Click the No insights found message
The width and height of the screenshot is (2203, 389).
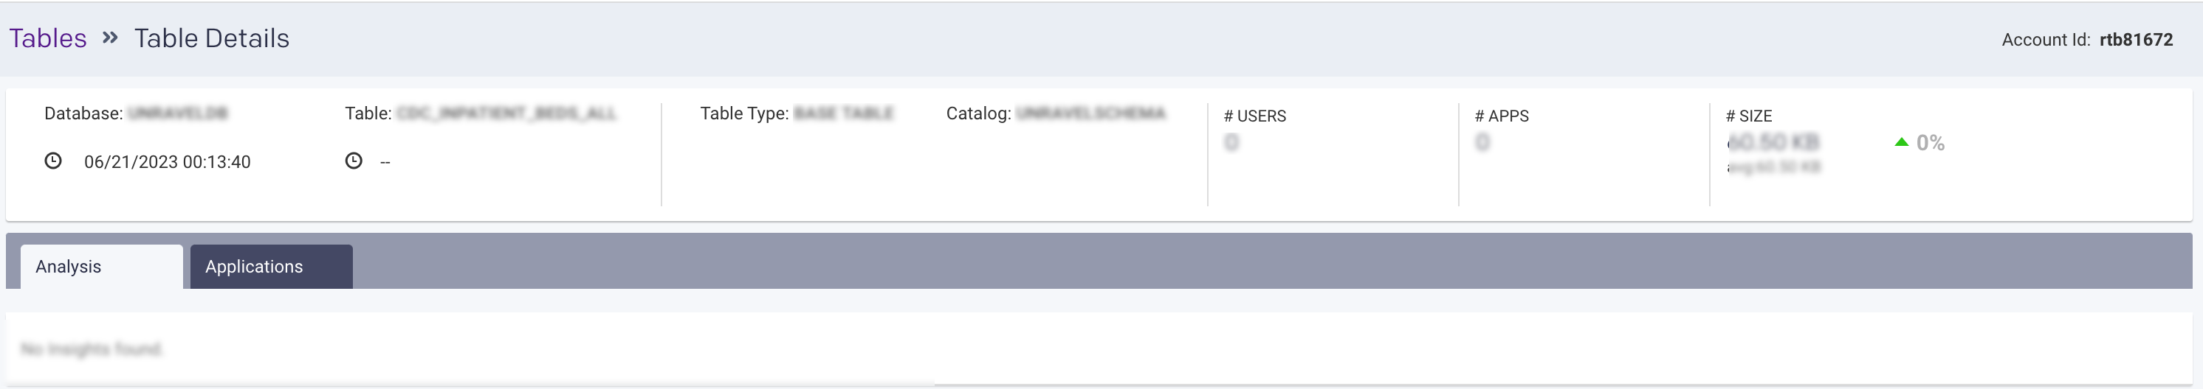point(92,349)
